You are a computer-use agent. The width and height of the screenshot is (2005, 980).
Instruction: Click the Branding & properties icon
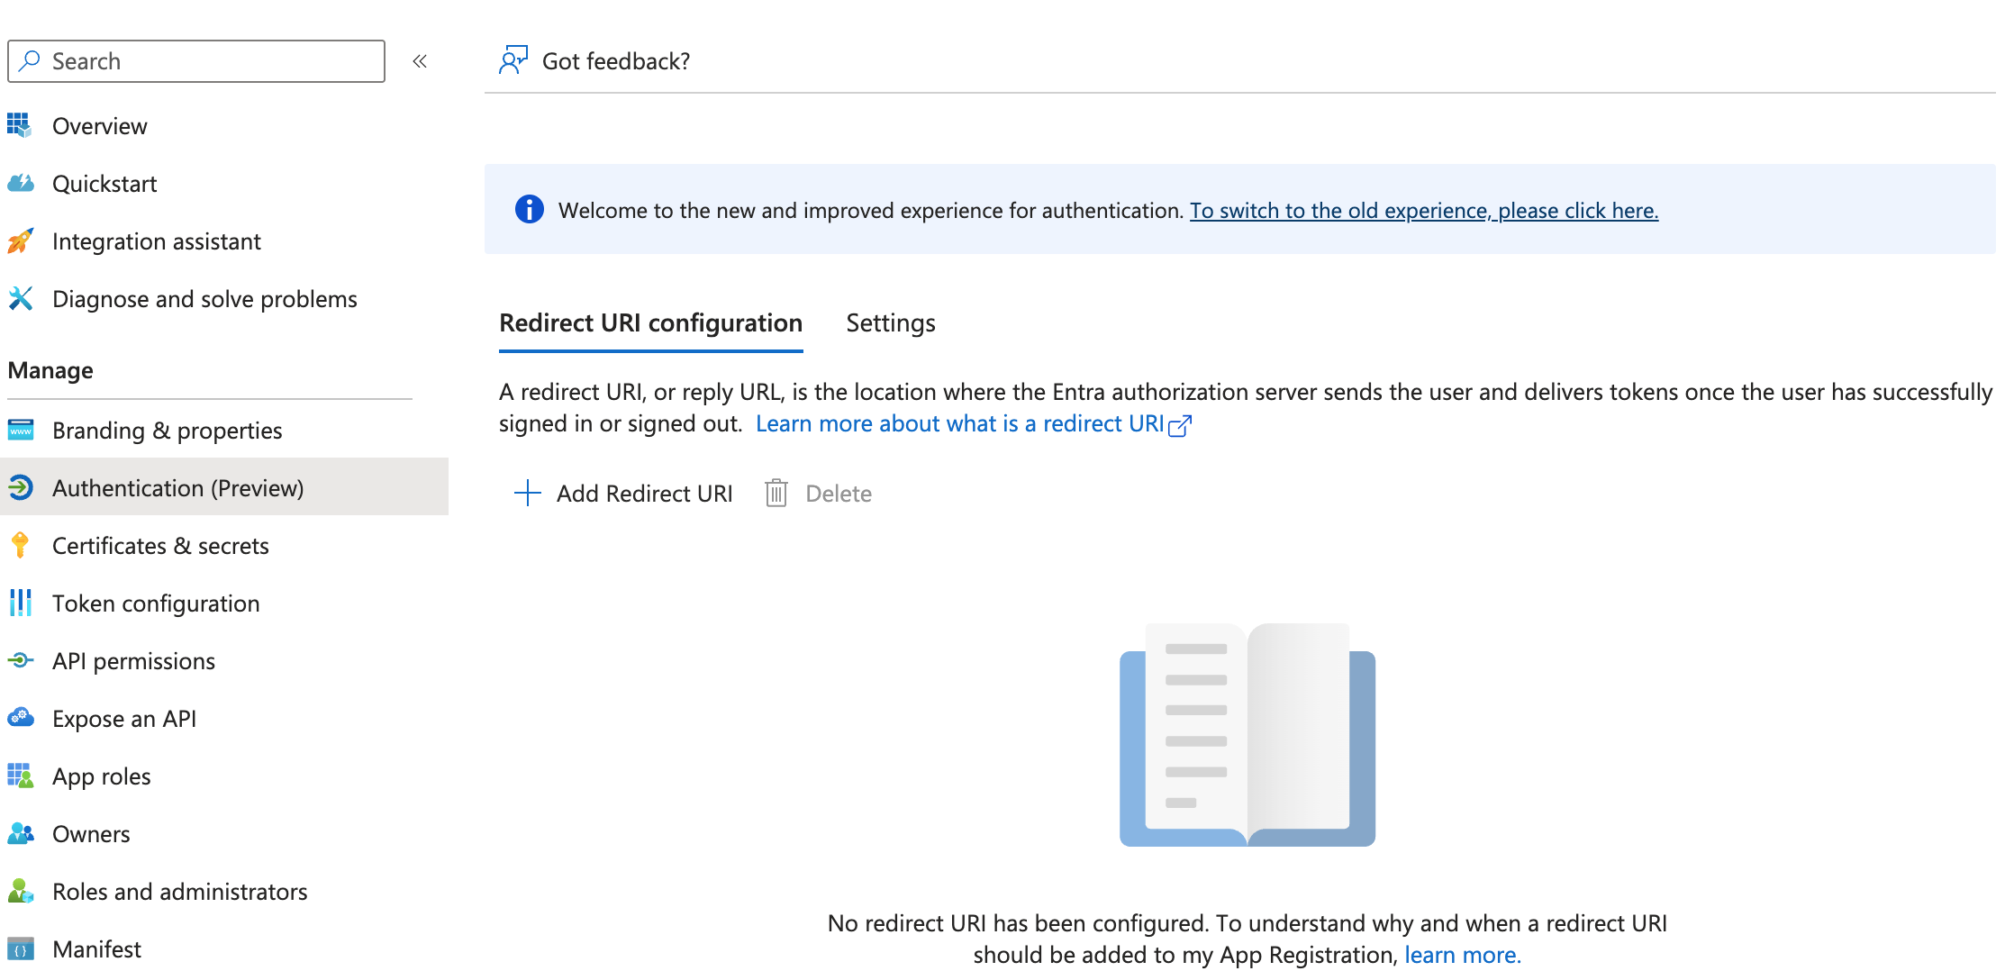coord(20,430)
